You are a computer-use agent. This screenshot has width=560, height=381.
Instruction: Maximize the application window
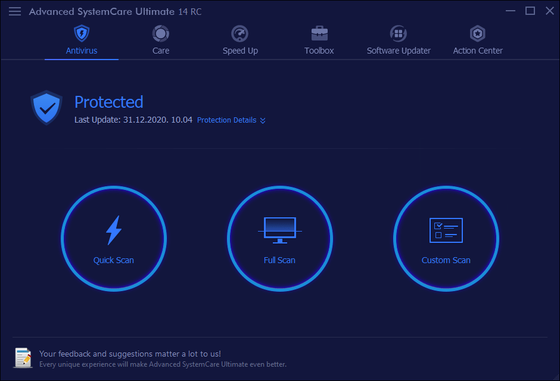point(530,11)
